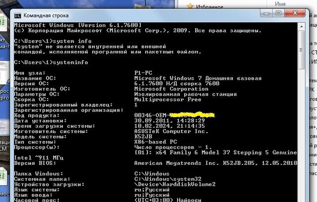This screenshot has height=202, width=317.
Task: Open the Command Prompt system menu icon
Action: 17,15
